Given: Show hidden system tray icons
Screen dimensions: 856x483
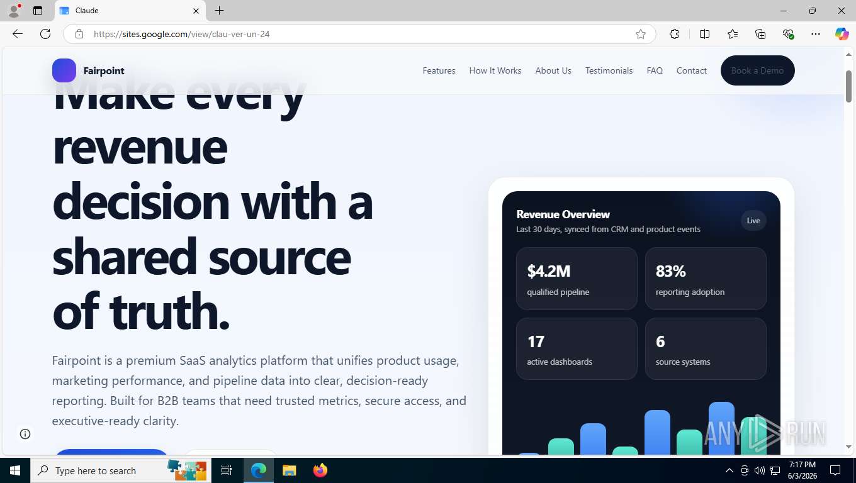Looking at the screenshot, I should coord(729,470).
